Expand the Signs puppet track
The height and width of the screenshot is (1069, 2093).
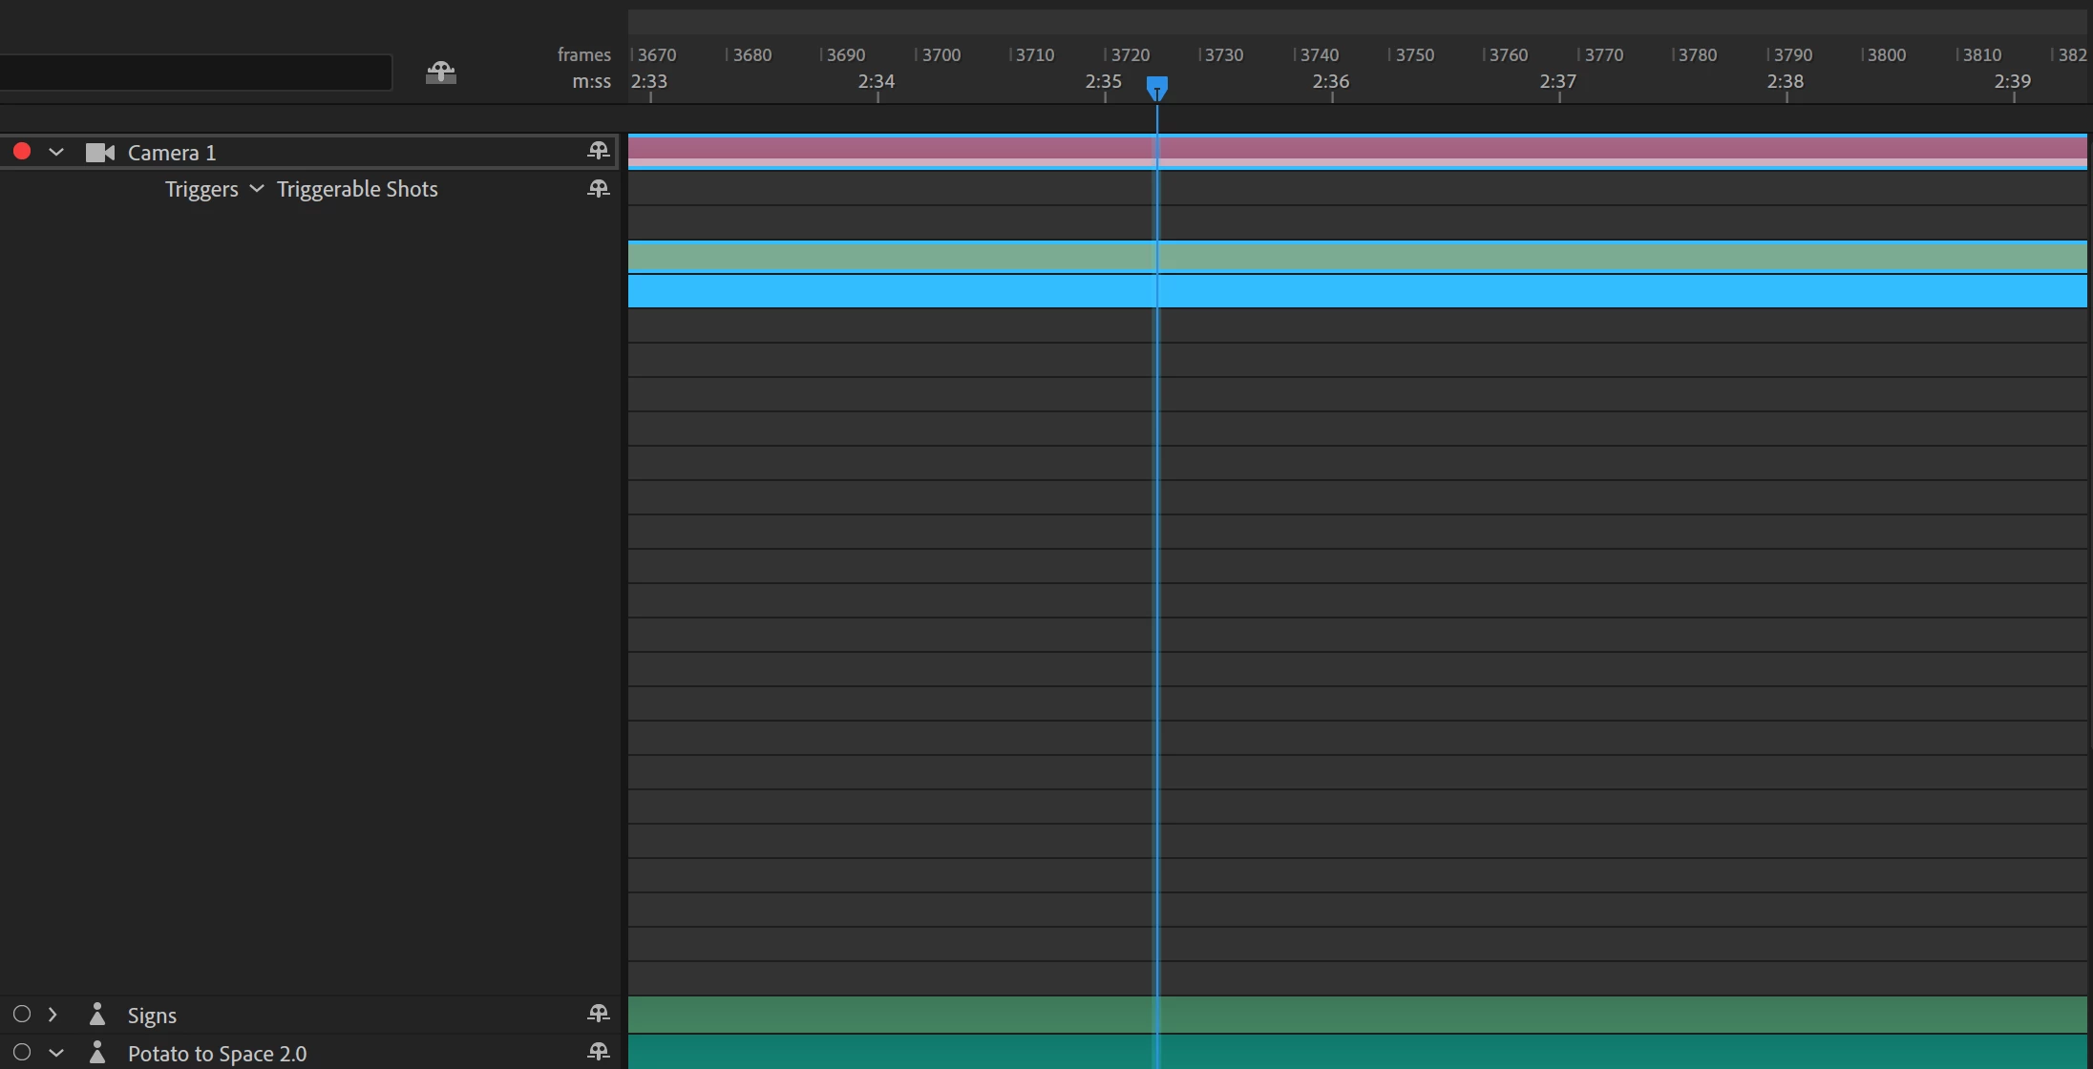53,1014
